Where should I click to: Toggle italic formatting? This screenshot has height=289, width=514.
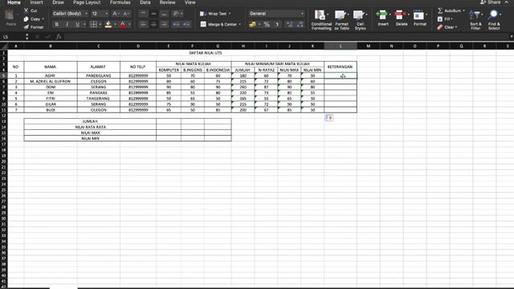click(67, 25)
